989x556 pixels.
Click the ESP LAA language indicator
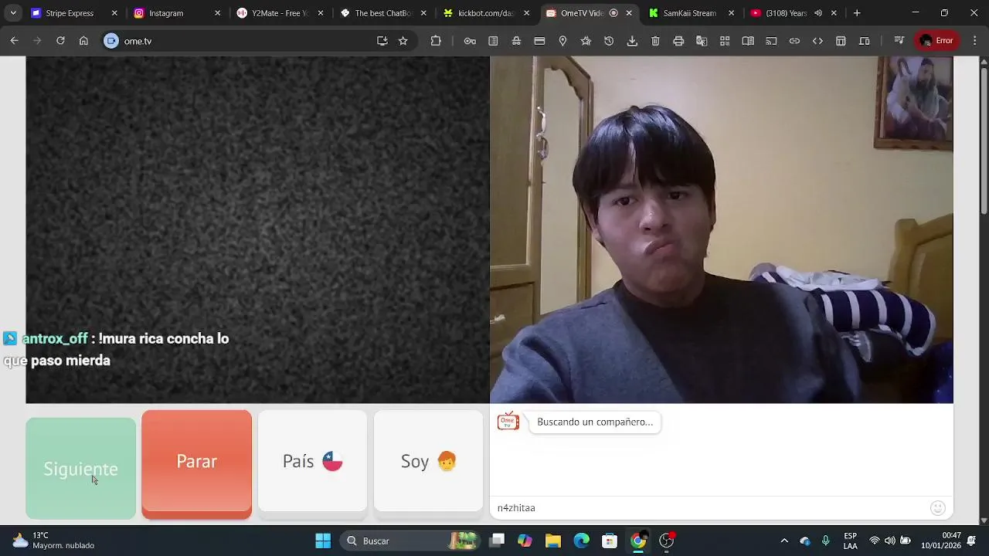850,541
